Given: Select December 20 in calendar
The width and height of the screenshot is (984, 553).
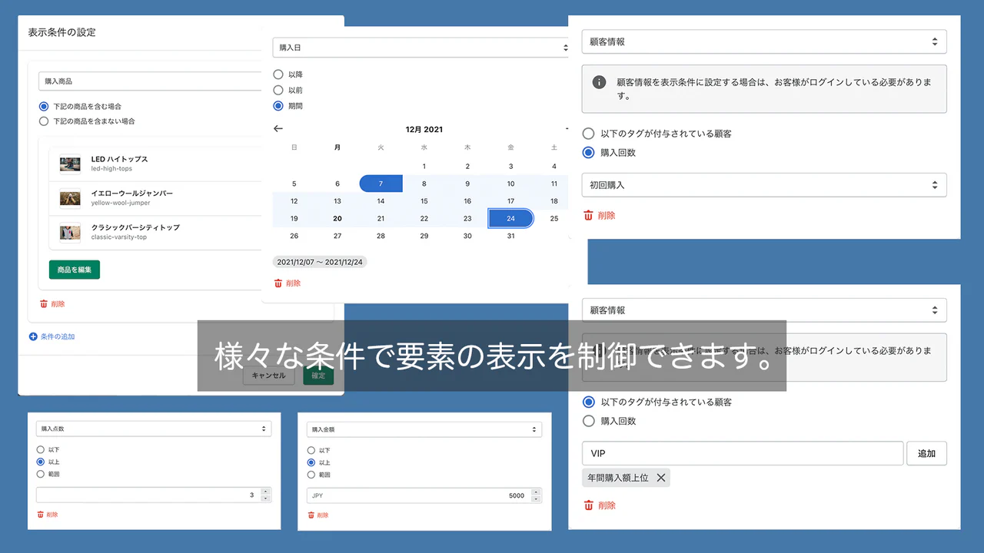Looking at the screenshot, I should click(x=337, y=218).
